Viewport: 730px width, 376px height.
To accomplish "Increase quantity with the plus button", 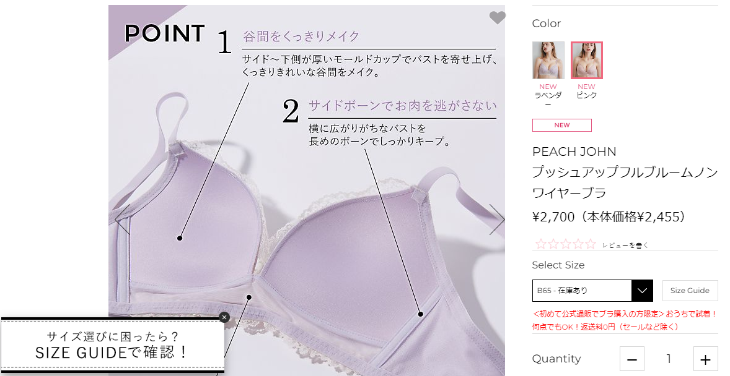I will [706, 359].
